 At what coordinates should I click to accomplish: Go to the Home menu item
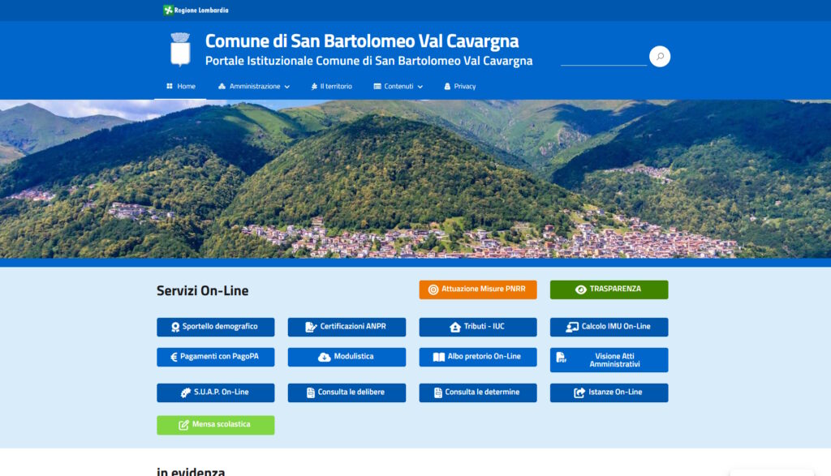pos(181,86)
